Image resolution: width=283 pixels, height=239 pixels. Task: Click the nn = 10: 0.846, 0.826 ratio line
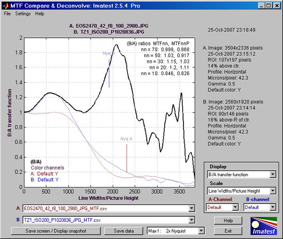[165, 73]
